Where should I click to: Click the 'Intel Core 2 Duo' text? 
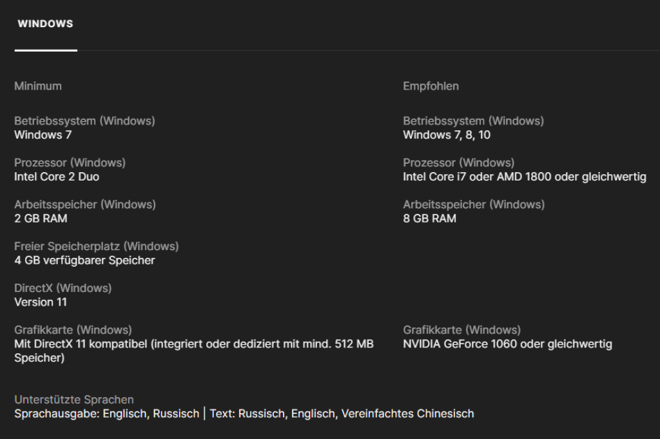click(57, 177)
